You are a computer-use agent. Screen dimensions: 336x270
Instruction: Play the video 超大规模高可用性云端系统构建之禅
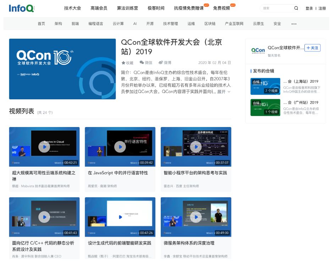44,147
